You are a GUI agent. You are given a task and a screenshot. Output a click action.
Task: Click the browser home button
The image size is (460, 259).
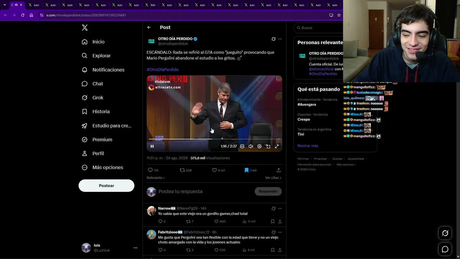pyautogui.click(x=31, y=15)
